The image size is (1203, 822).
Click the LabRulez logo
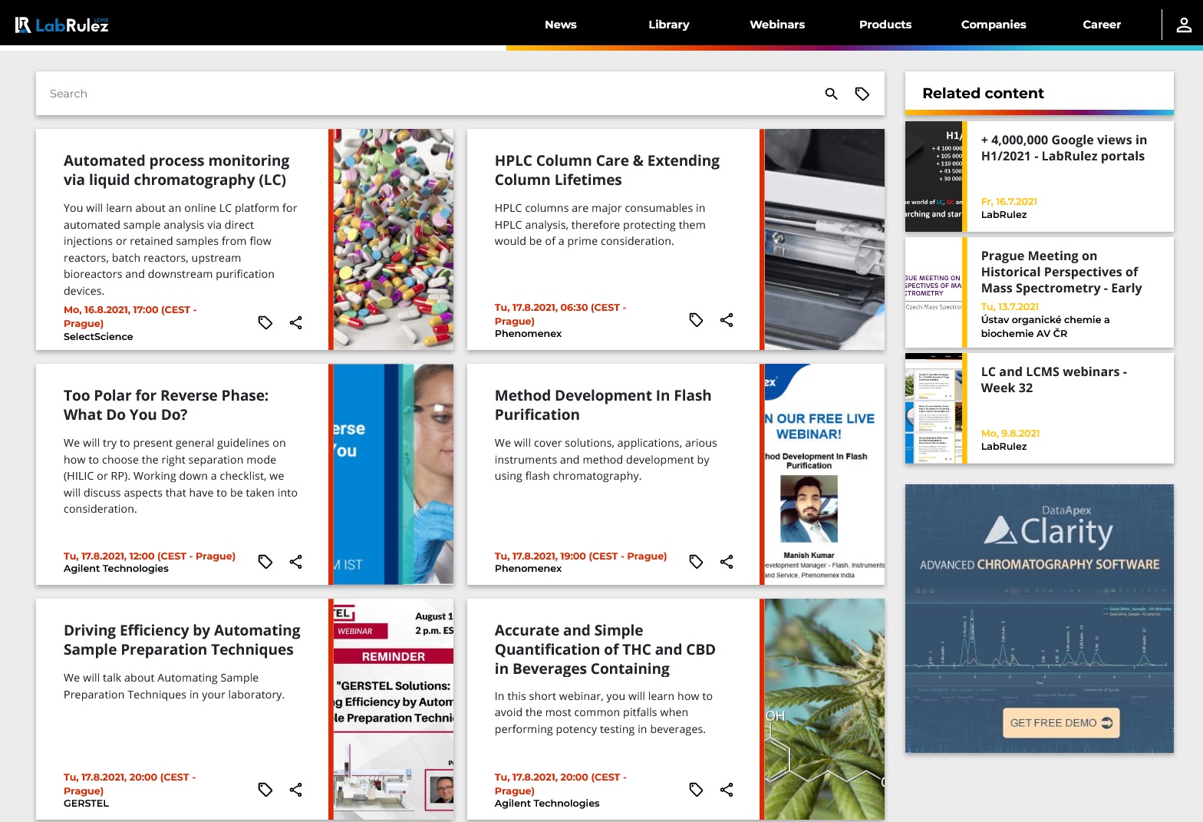pos(62,25)
